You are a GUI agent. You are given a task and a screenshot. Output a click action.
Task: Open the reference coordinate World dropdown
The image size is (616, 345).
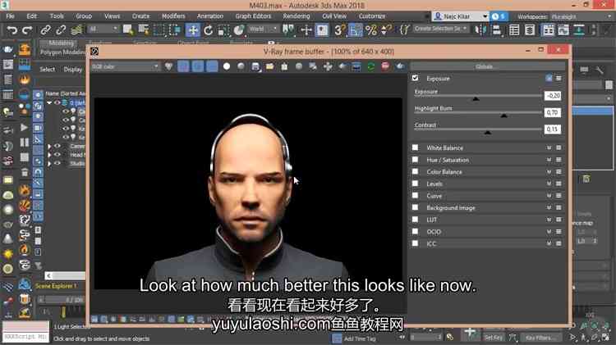263,29
